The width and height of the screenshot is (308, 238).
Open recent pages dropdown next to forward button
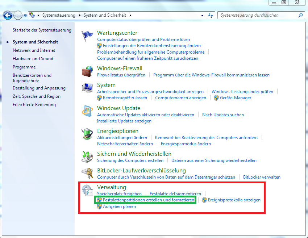[25, 16]
